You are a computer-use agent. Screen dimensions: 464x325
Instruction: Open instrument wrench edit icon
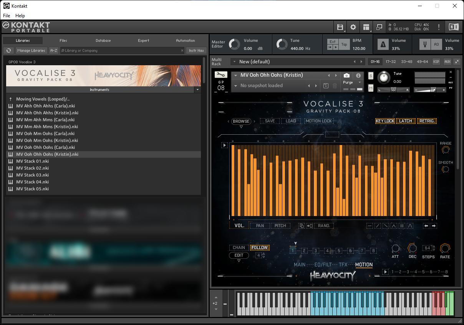click(221, 75)
